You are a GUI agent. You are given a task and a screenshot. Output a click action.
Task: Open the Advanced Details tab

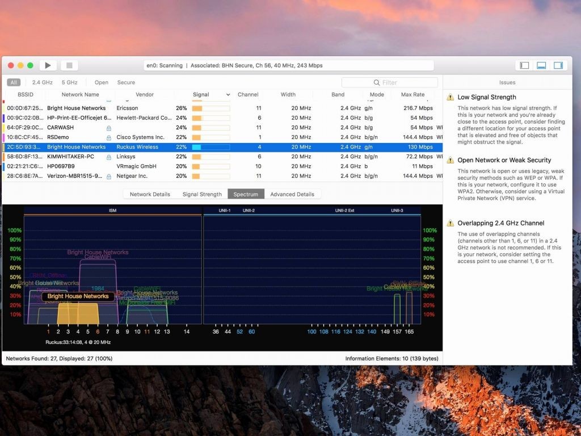pos(292,194)
